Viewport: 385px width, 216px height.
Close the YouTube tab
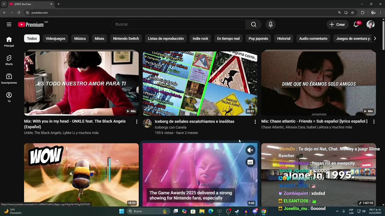pyautogui.click(x=51, y=4)
